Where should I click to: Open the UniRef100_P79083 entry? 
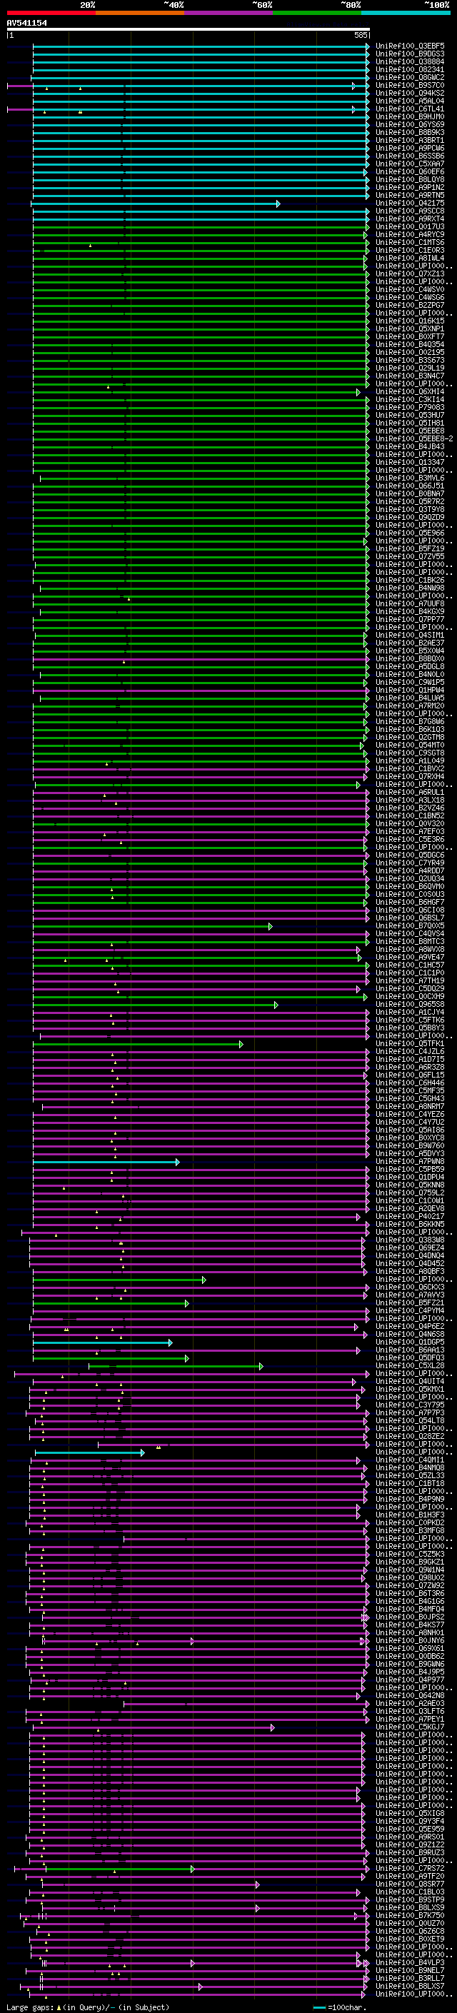410,408
